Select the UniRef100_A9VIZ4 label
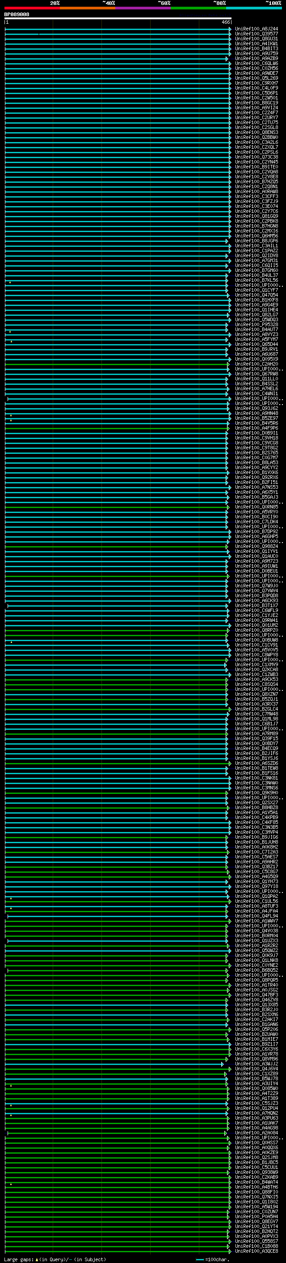Screen dimensions: 286x1263 257,108
